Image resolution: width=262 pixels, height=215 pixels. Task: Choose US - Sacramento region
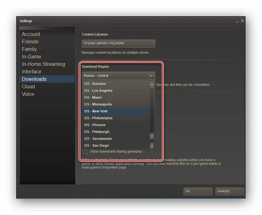117,139
